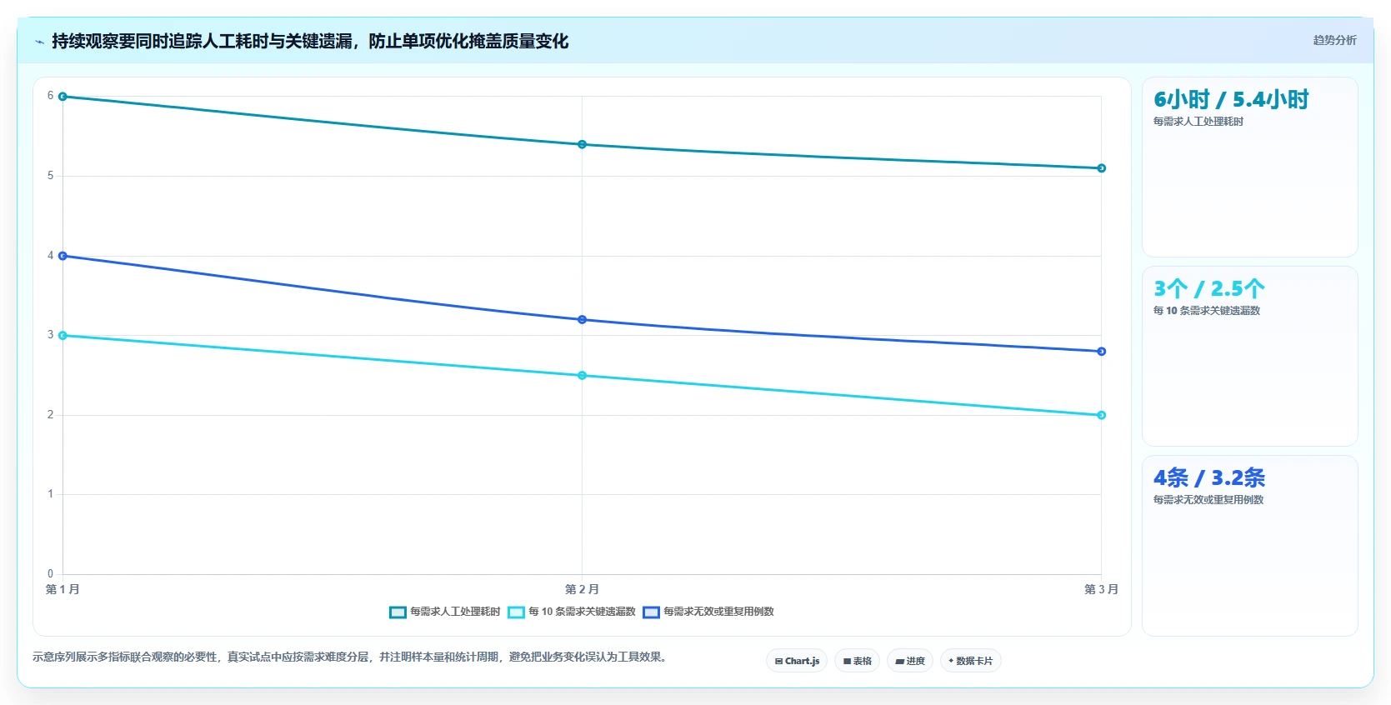This screenshot has width=1391, height=705.
Task: Click the footnote text starting 示意序列展示
Action: (x=349, y=657)
